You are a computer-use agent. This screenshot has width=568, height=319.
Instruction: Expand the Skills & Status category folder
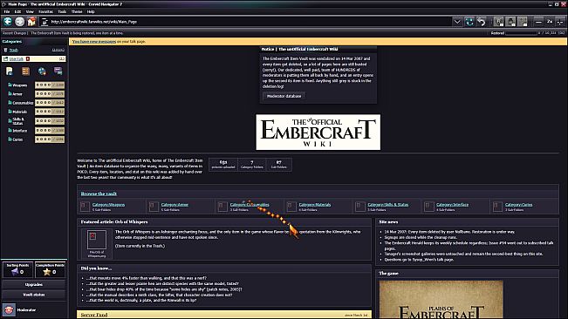click(x=16, y=121)
